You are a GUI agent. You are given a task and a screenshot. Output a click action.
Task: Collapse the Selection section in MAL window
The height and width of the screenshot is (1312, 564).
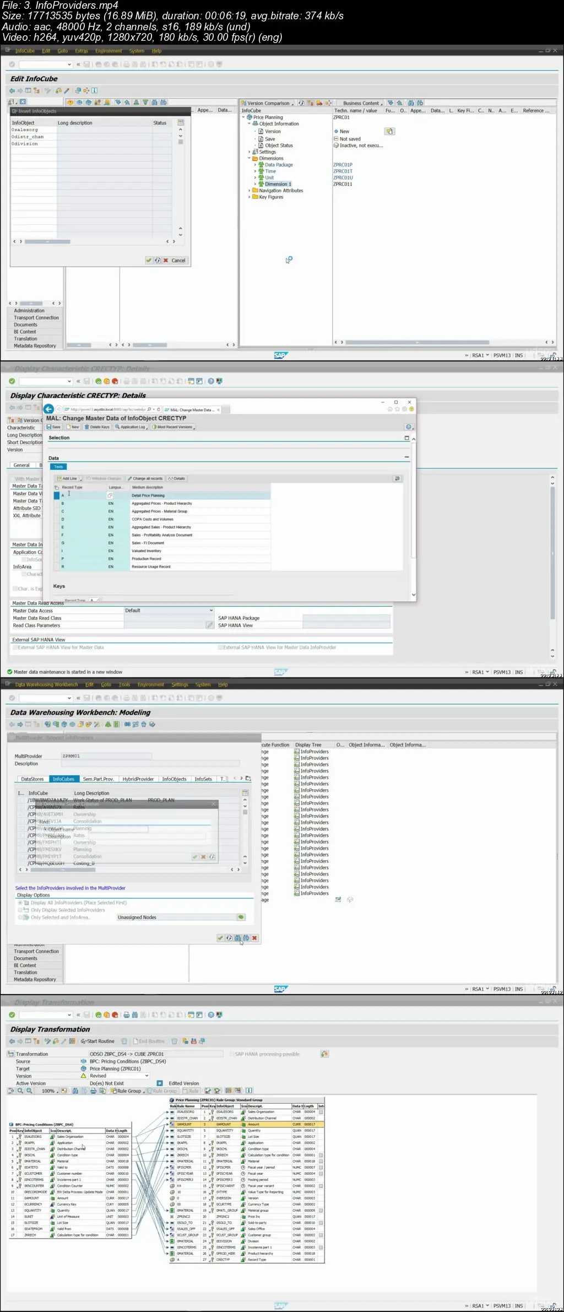point(407,438)
